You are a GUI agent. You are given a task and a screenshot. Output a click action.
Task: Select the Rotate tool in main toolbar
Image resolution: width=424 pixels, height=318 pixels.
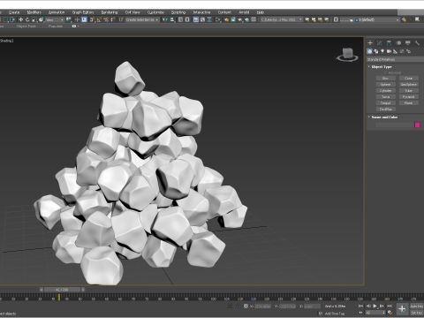click(27, 19)
